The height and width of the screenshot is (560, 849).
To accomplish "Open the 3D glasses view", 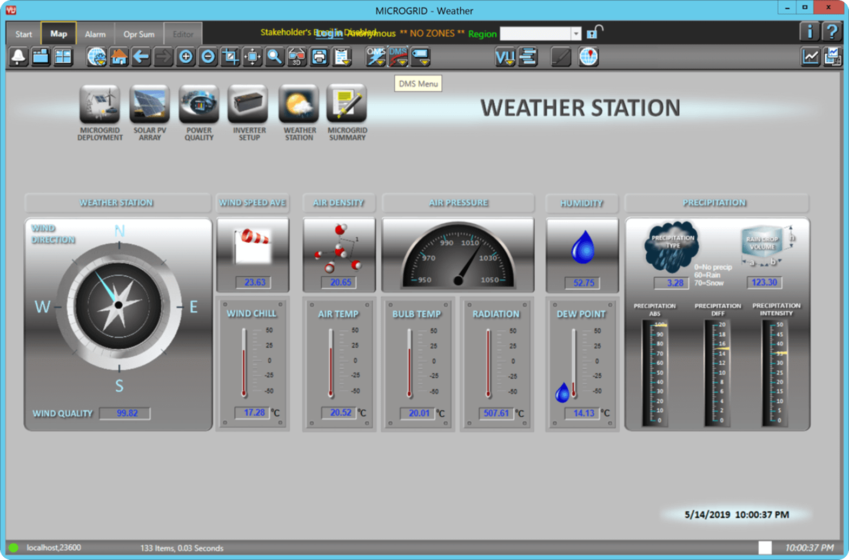I will (297, 57).
